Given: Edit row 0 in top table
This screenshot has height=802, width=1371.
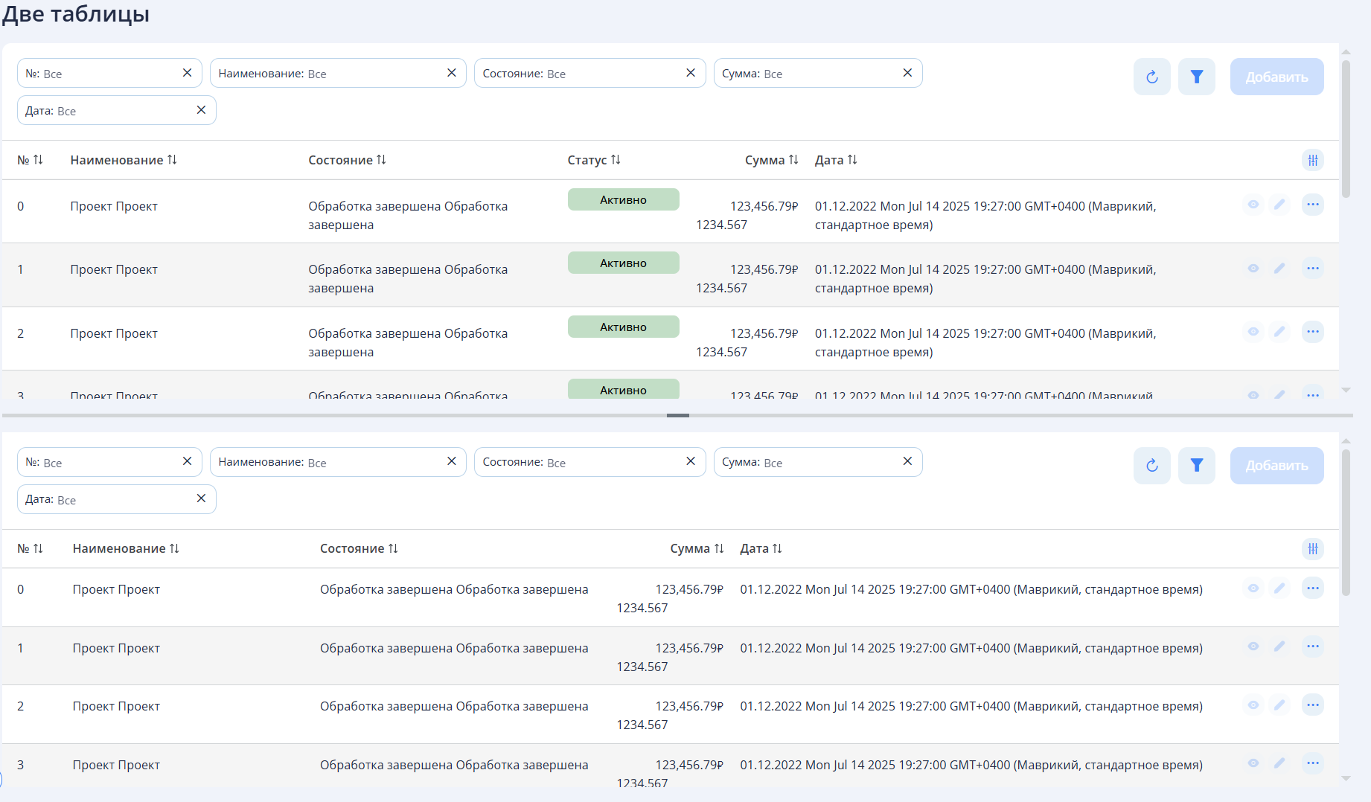Looking at the screenshot, I should click(1279, 205).
